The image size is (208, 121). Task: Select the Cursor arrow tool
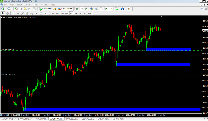point(3,13)
